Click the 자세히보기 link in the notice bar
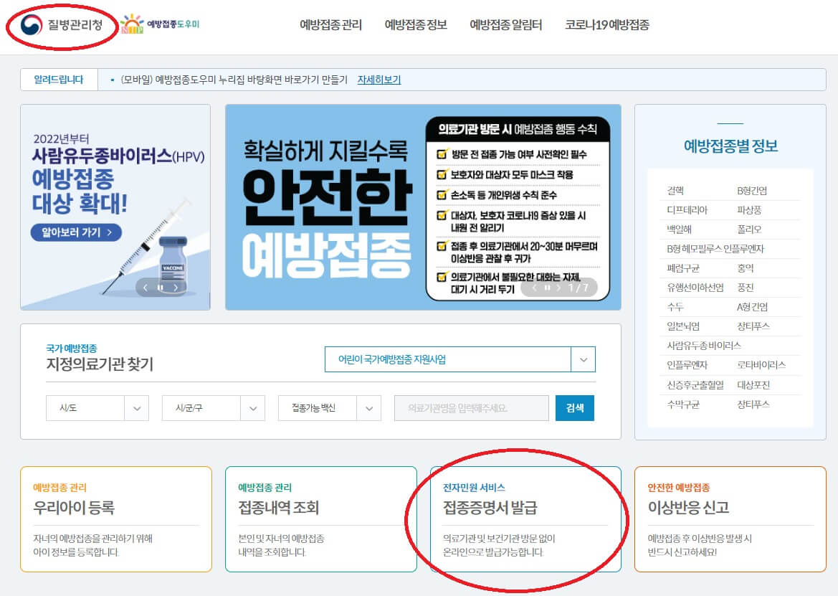 point(380,80)
